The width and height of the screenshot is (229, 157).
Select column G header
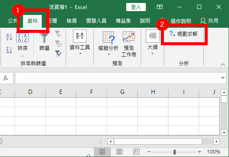point(122,92)
